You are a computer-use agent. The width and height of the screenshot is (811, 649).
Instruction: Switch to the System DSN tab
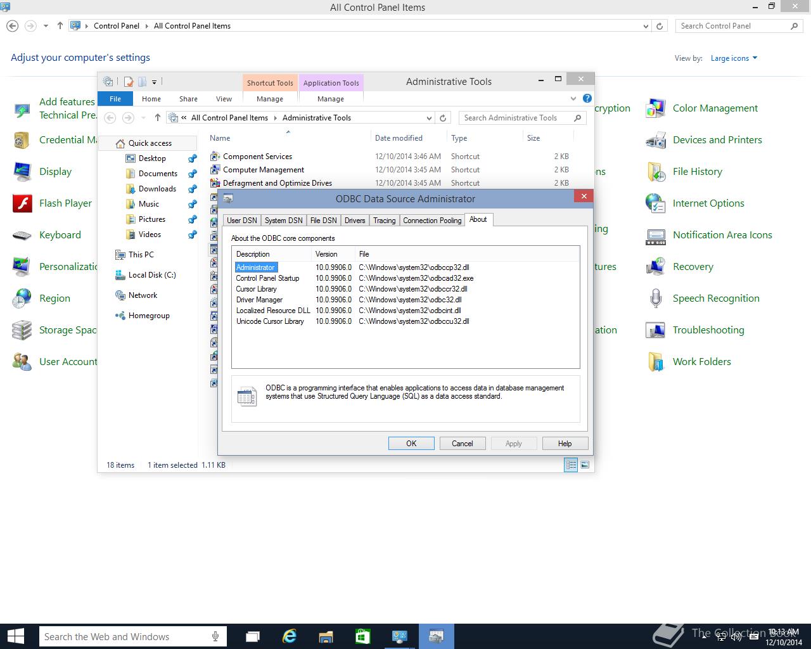(x=283, y=221)
